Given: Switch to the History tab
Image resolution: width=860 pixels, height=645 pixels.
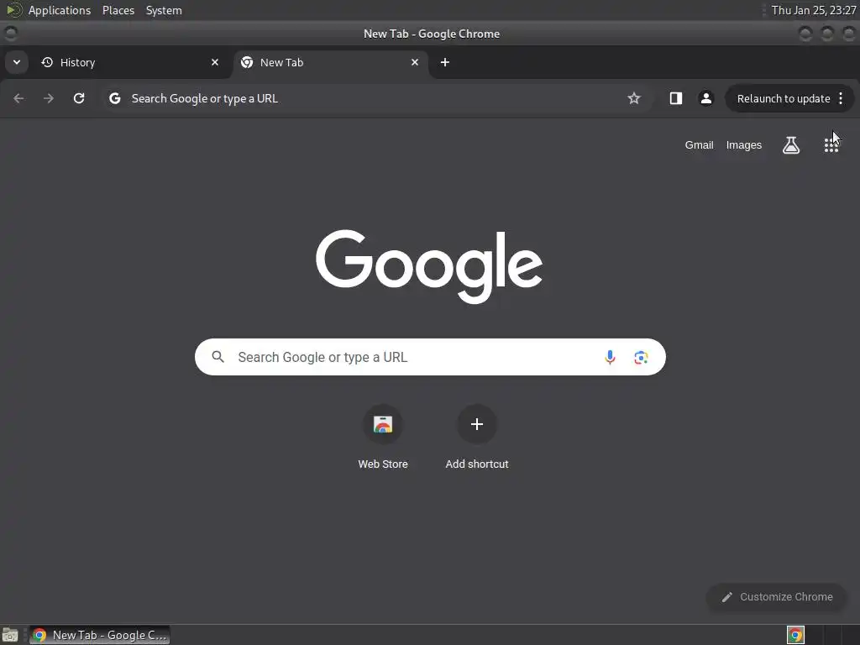Looking at the screenshot, I should 130,62.
